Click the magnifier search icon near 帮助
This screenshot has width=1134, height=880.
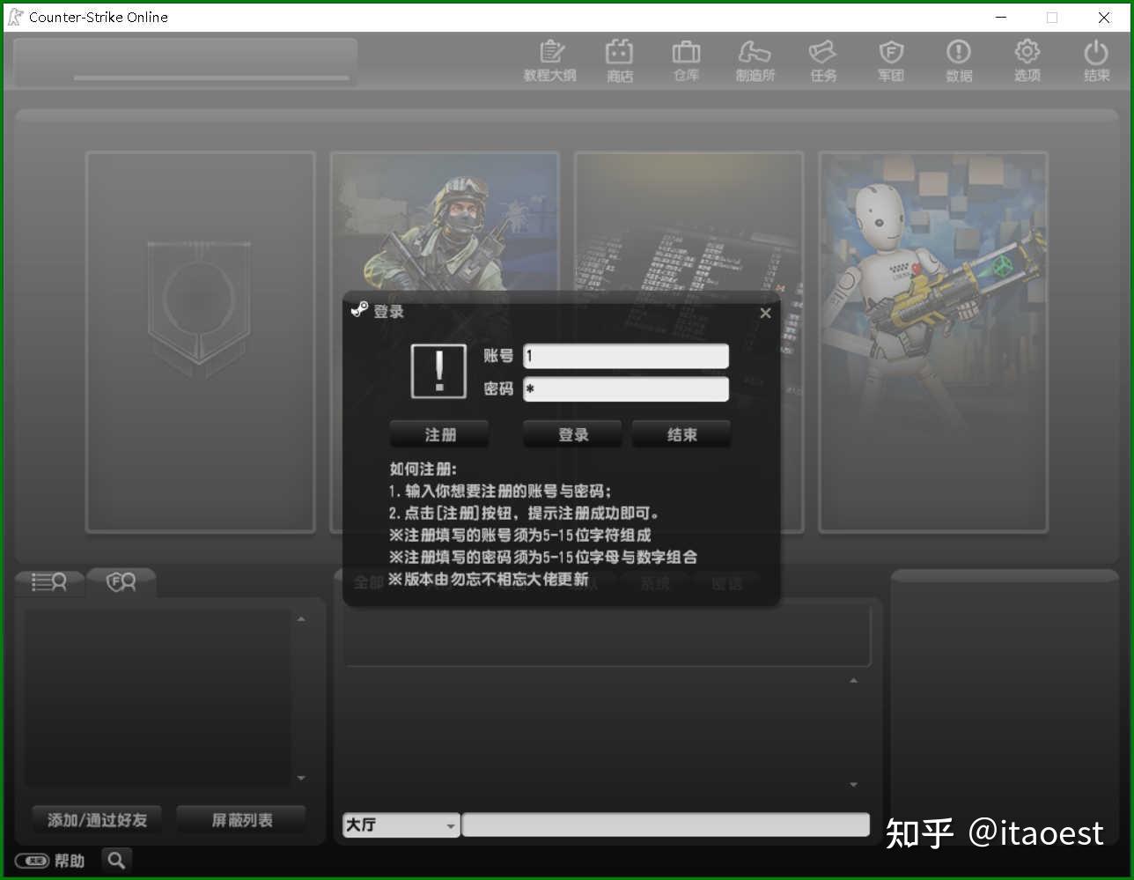click(115, 860)
